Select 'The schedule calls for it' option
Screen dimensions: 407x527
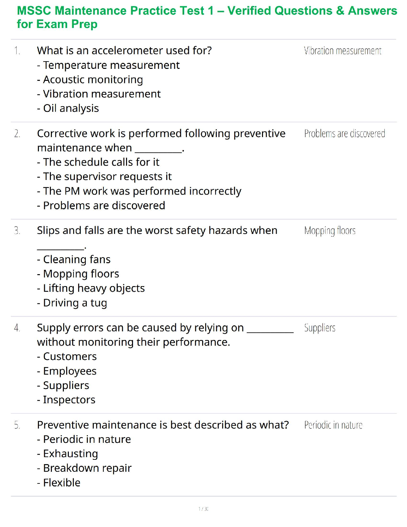[x=101, y=162]
